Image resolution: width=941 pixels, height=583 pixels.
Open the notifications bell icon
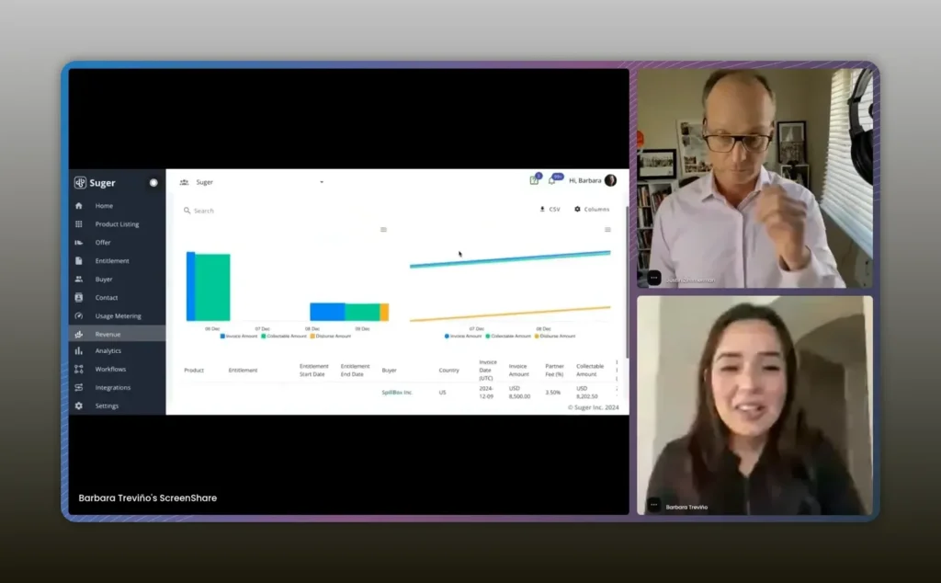551,181
